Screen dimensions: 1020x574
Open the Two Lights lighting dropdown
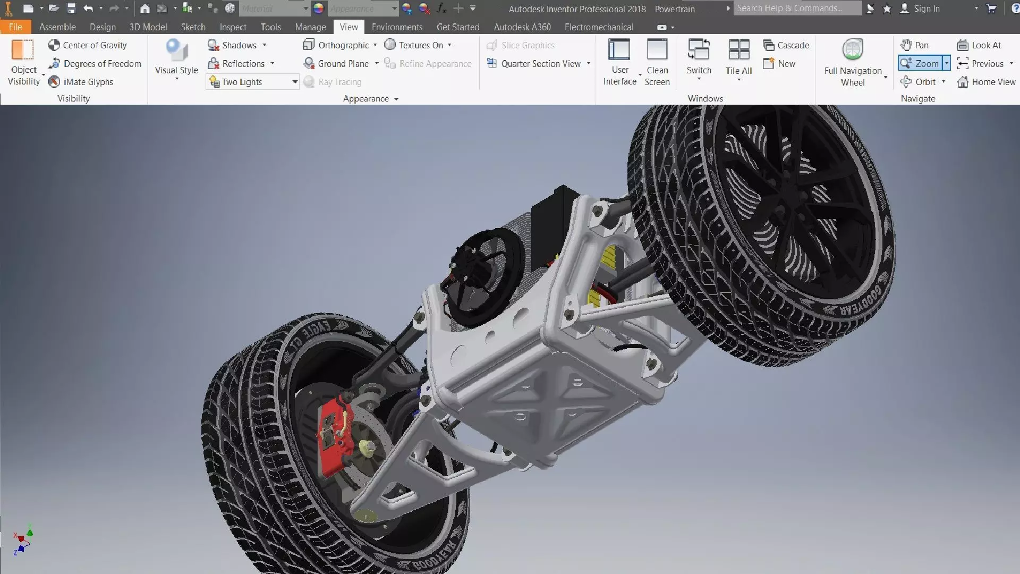tap(294, 82)
